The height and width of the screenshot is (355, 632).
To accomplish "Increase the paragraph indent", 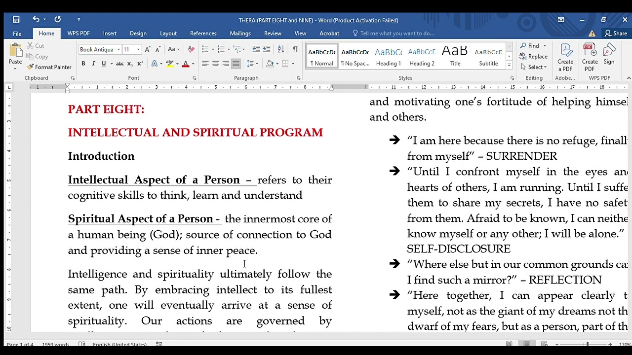I will 267,49.
